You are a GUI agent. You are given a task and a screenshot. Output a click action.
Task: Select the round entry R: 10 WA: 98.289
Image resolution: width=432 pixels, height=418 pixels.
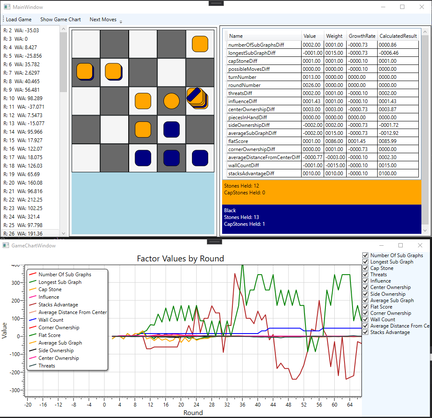tap(23, 98)
